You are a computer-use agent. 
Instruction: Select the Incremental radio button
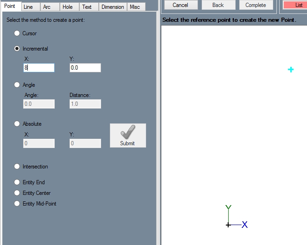coord(17,49)
